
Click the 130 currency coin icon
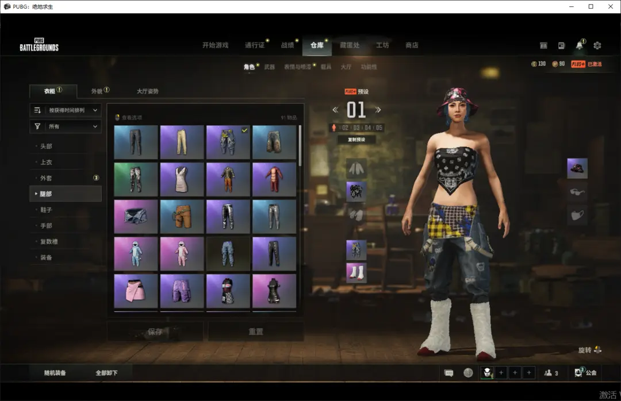click(x=534, y=64)
